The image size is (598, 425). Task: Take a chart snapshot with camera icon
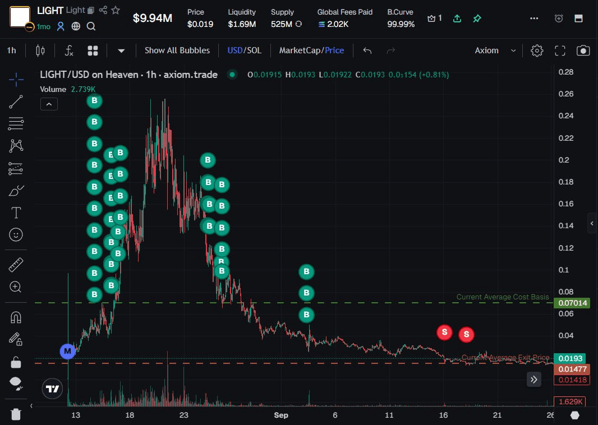pos(583,50)
